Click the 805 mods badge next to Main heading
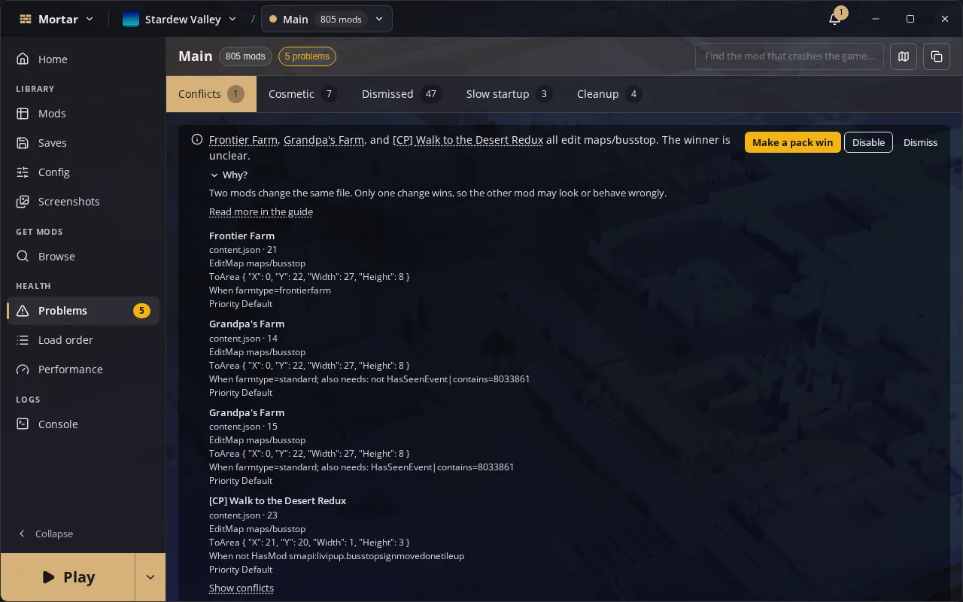The height and width of the screenshot is (602, 963). pos(245,56)
